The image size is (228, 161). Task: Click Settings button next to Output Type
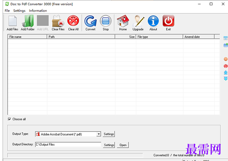point(109,134)
